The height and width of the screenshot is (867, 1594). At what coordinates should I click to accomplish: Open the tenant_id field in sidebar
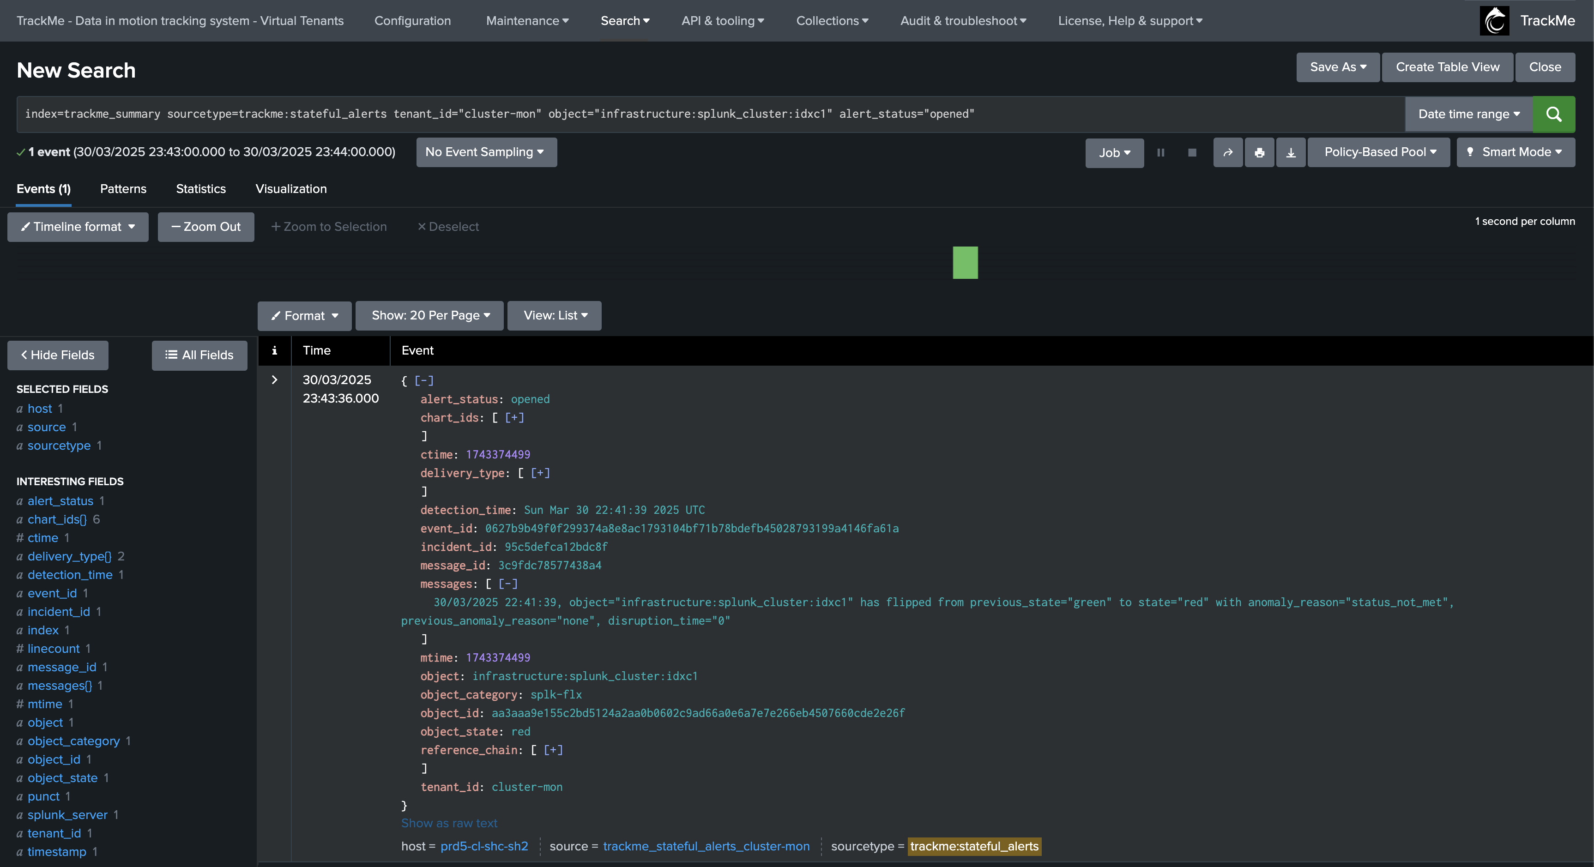[54, 833]
